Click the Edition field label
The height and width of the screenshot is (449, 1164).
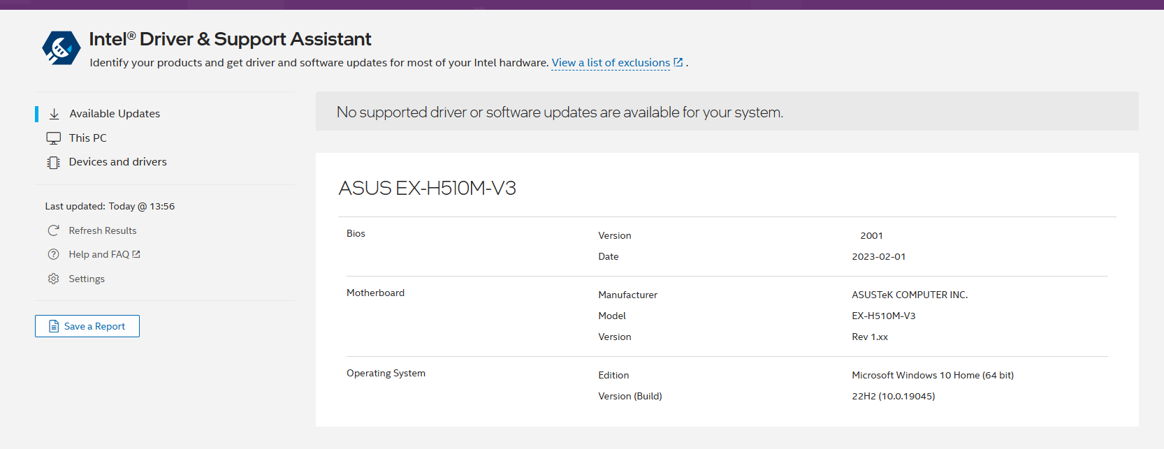click(x=613, y=375)
